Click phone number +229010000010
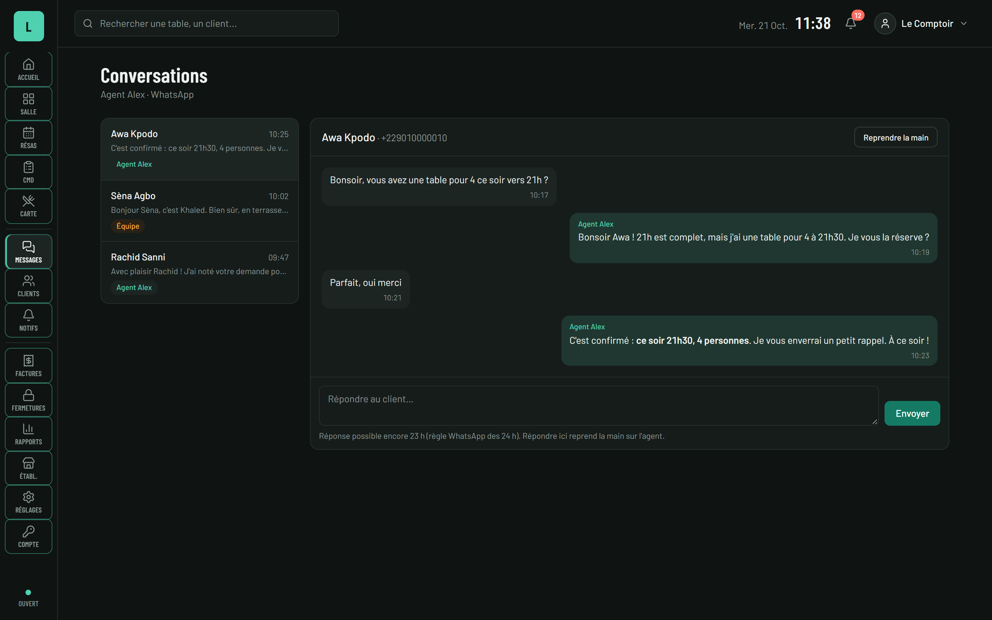This screenshot has height=620, width=992. [414, 138]
